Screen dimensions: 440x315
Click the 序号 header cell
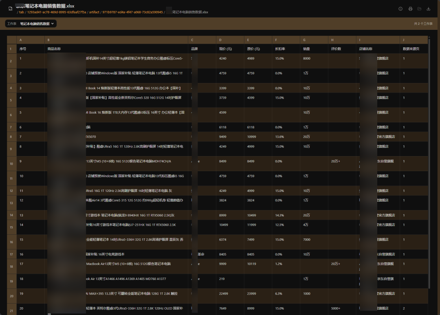pos(31,49)
